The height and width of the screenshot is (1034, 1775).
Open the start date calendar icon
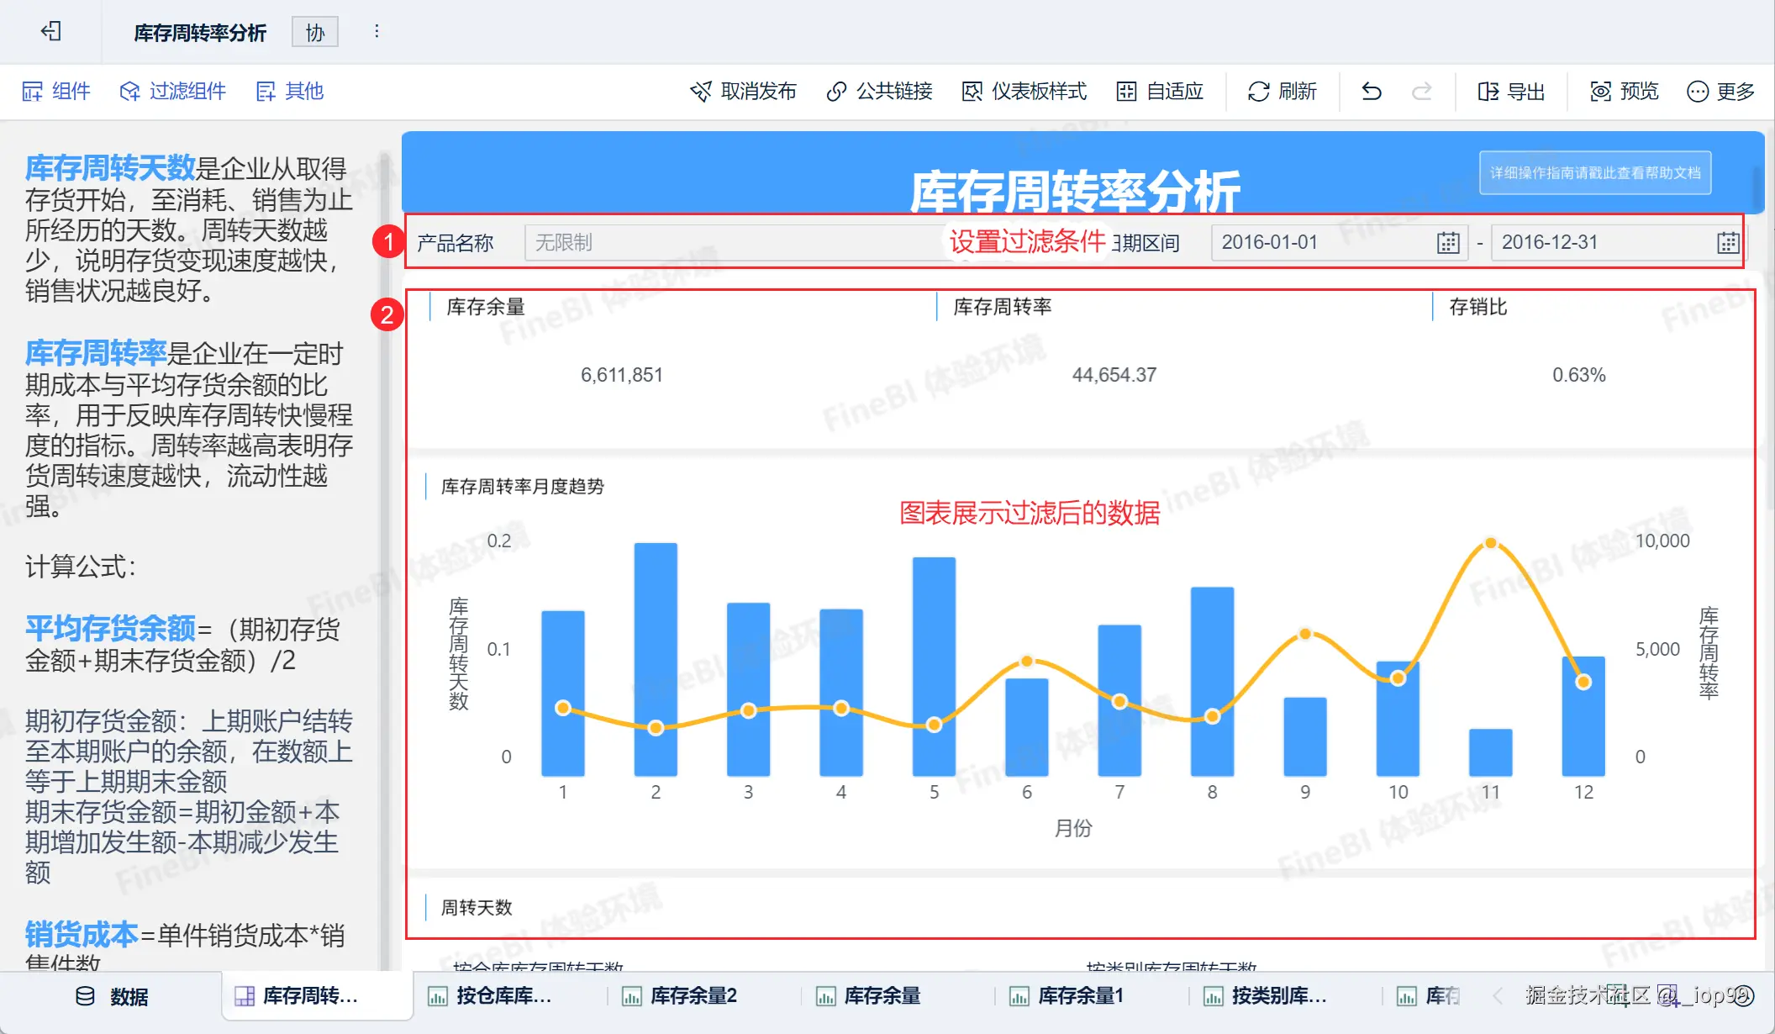[1447, 243]
